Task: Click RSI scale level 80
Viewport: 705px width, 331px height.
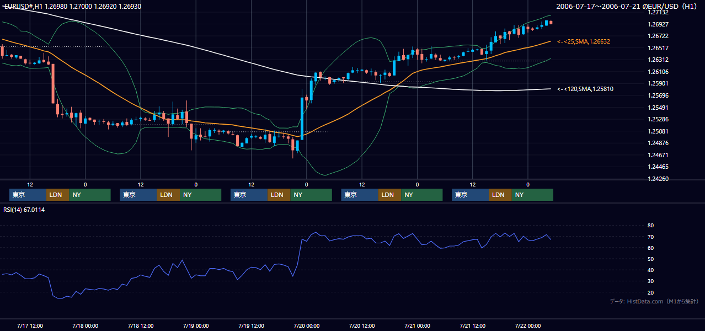Action: click(x=650, y=226)
